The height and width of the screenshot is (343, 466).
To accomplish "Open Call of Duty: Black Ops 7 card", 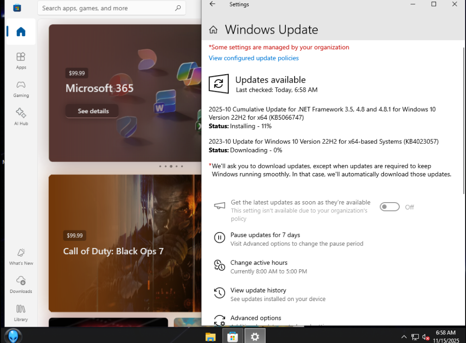I will [x=125, y=243].
